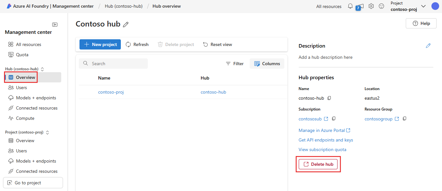This screenshot has height=191, width=442.
Task: Click the New project button
Action: 100,44
